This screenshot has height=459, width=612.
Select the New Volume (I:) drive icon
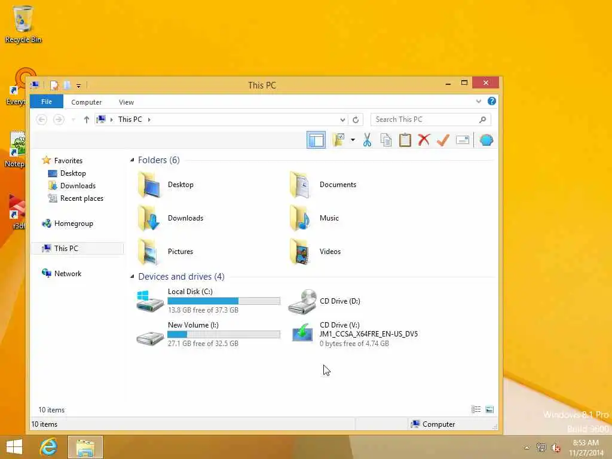point(150,338)
